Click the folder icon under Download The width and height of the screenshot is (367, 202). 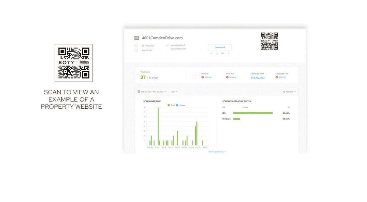click(223, 54)
